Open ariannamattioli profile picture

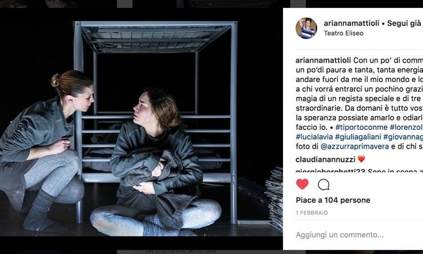pyautogui.click(x=306, y=28)
